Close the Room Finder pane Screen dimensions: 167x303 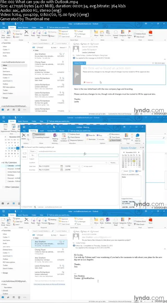(x=143, y=147)
